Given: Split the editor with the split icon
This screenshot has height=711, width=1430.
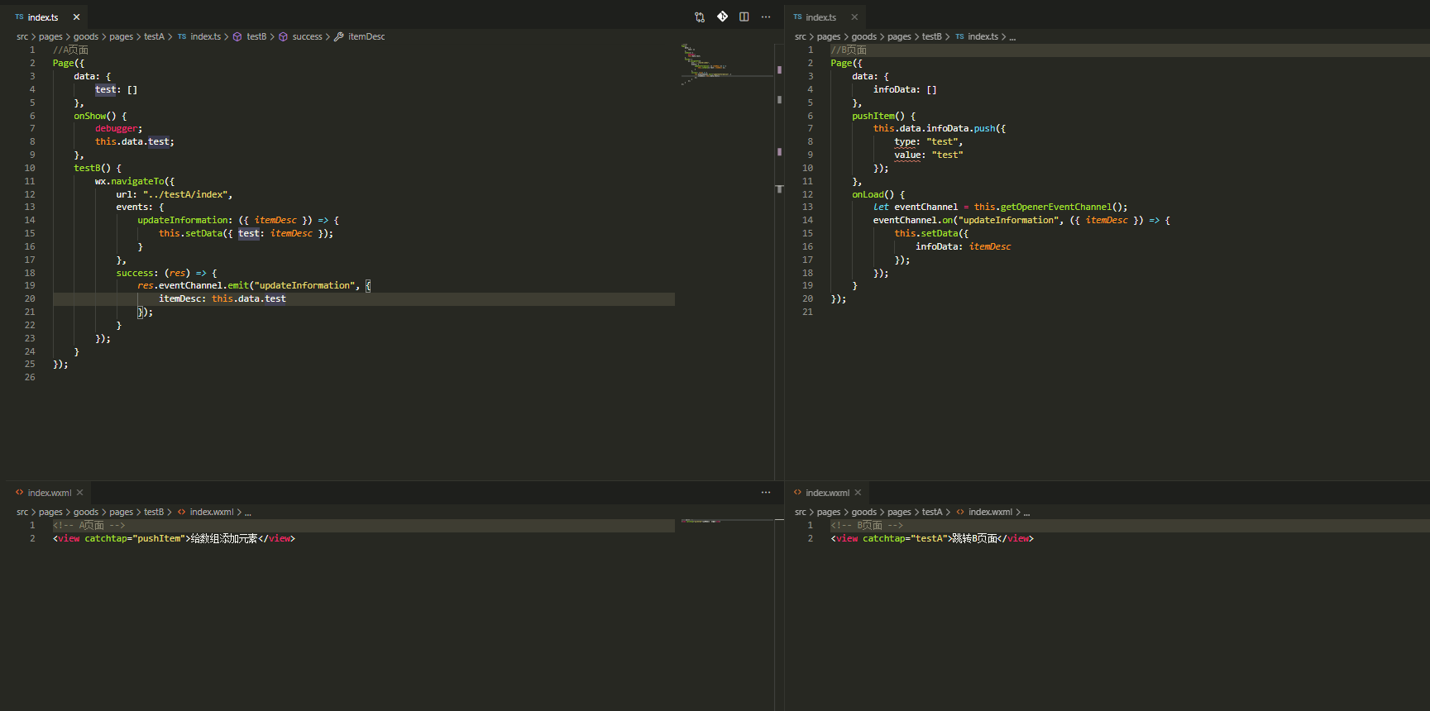Looking at the screenshot, I should [x=744, y=17].
